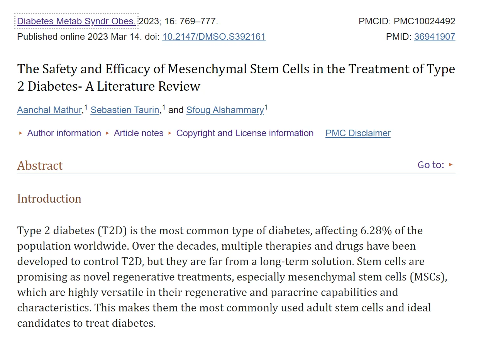Click the Abstract section heading
The width and height of the screenshot is (486, 338).
pyautogui.click(x=40, y=166)
